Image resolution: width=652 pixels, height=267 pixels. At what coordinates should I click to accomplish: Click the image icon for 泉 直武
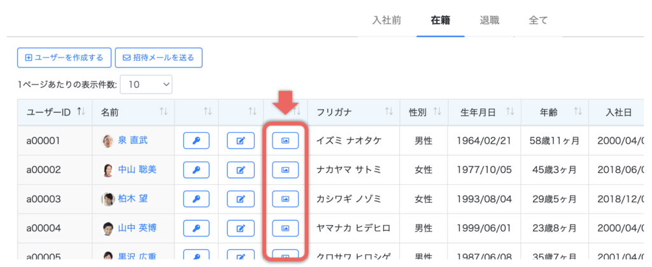point(285,140)
